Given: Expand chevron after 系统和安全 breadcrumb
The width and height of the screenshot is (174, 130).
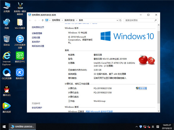Looking at the screenshot, I should pos(77,20).
